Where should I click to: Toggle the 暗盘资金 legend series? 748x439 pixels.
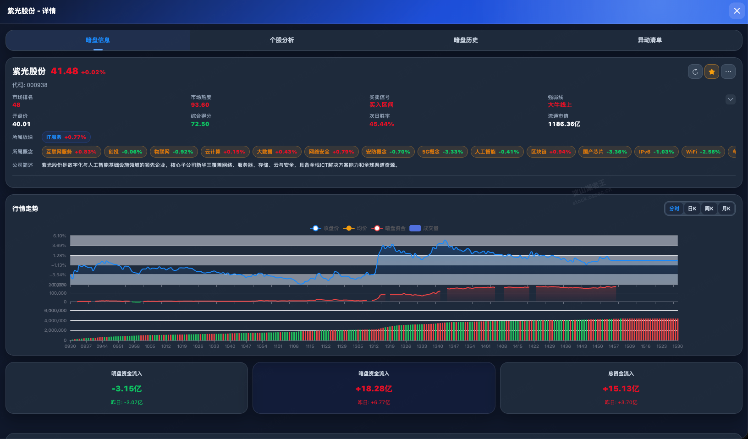pos(389,228)
